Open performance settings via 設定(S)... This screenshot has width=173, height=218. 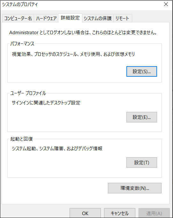142,72
